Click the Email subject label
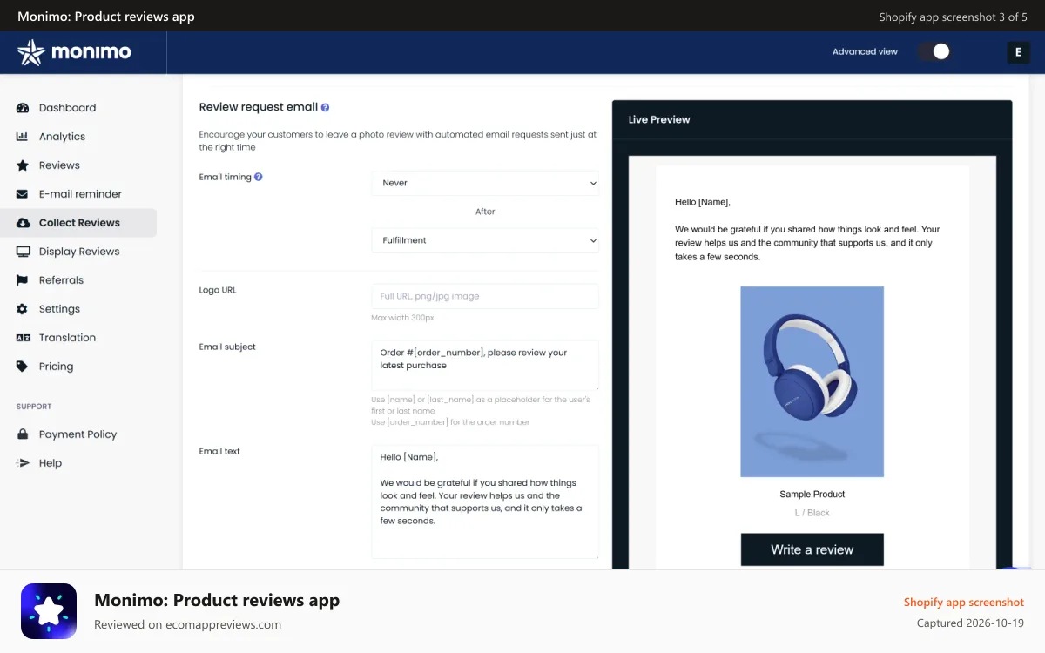Viewport: 1045px width, 653px height. pos(227,347)
